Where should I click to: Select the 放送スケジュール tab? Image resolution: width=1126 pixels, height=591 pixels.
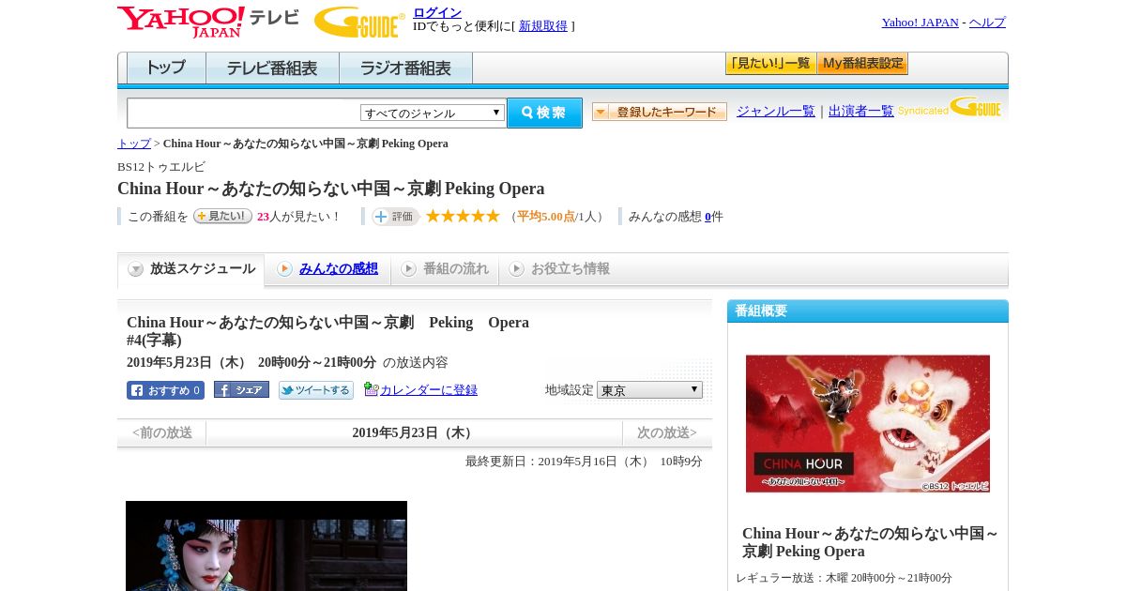click(x=191, y=269)
